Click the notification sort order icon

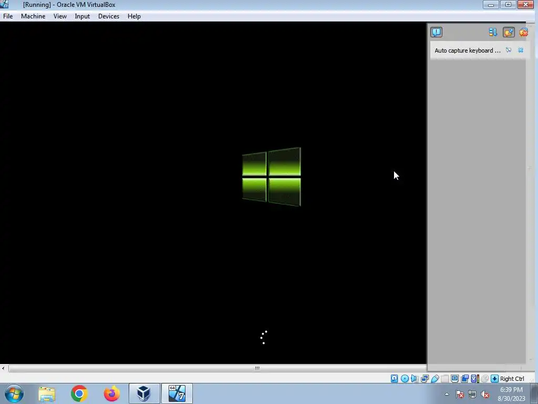pos(493,32)
